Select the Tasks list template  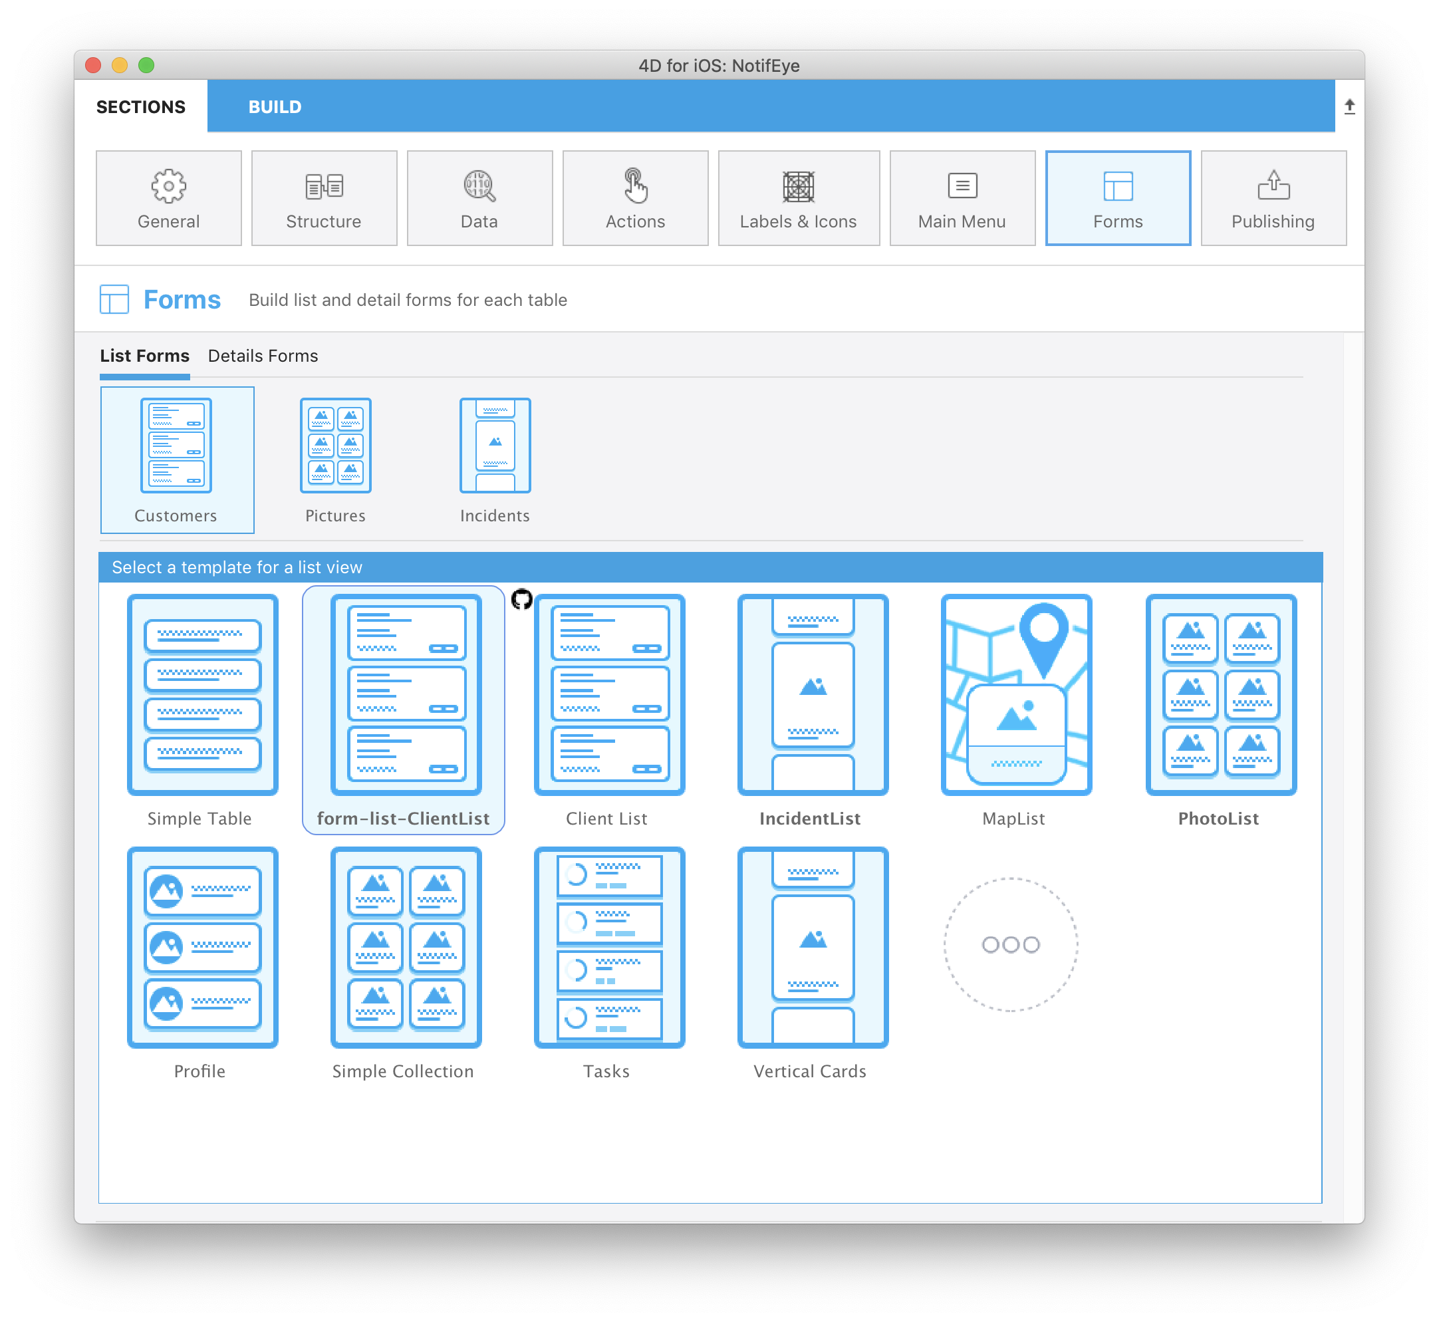pyautogui.click(x=606, y=944)
